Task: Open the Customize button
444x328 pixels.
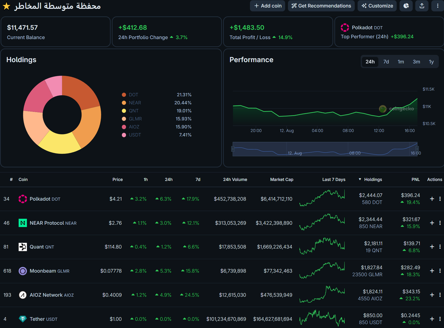Action: click(x=377, y=6)
